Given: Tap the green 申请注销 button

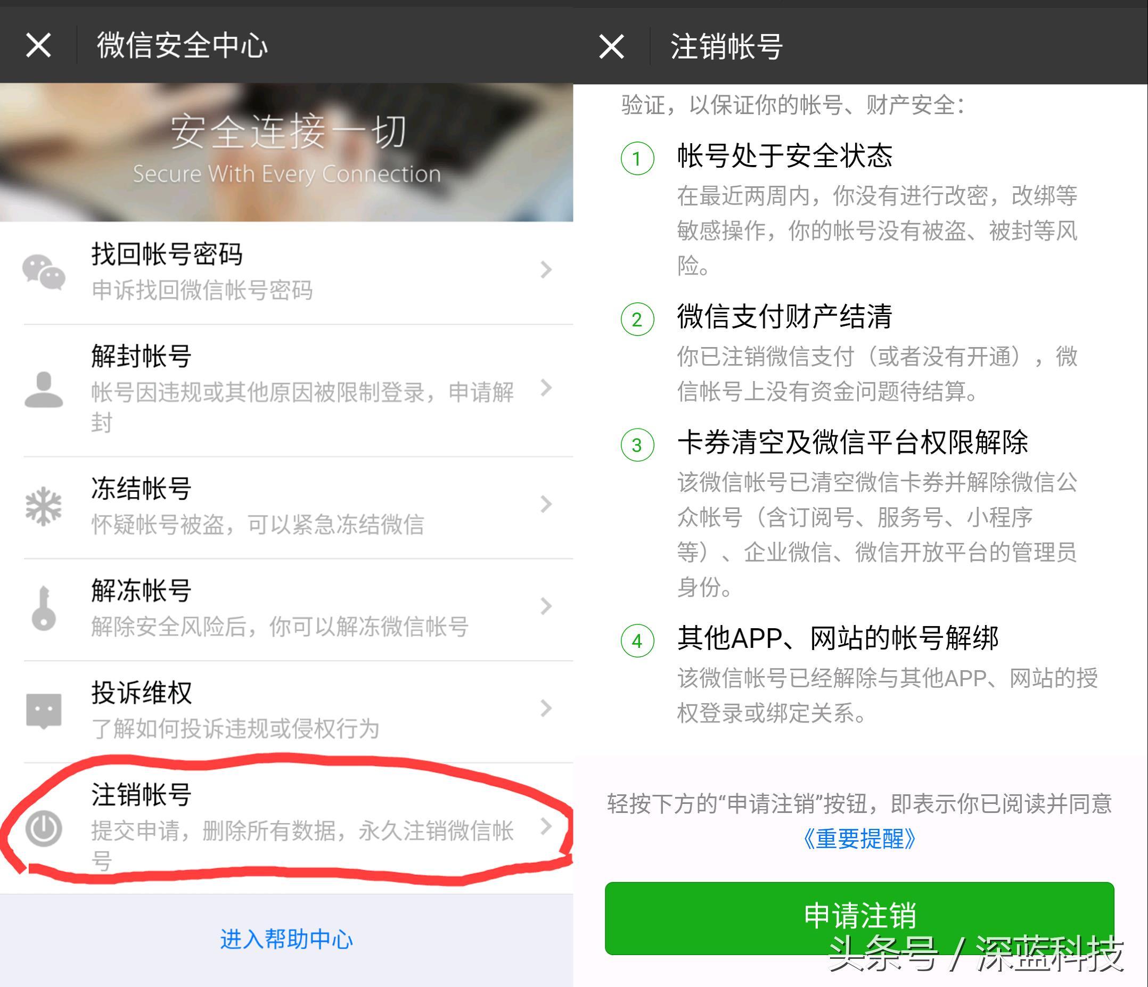Looking at the screenshot, I should pos(859,918).
